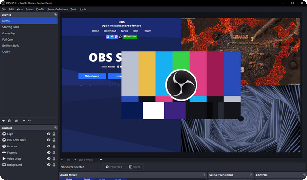Click the image icon of Background source
Screen dimensions: 307x180
[x=4, y=165]
